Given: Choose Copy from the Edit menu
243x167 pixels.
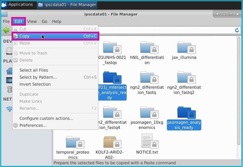Looking at the screenshot, I should pos(24,36).
